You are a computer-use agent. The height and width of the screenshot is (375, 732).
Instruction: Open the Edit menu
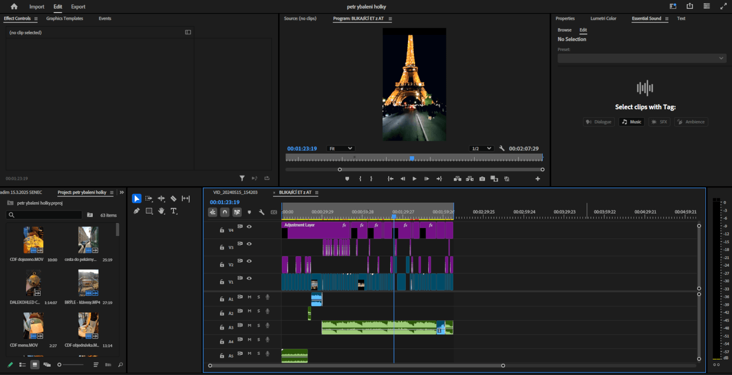pos(57,7)
